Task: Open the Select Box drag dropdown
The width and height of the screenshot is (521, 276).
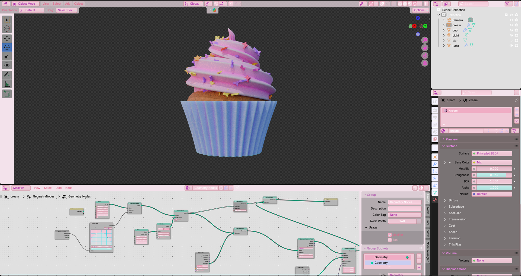Action: tap(67, 10)
